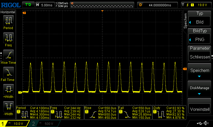
Task: Click the Cur:244 Hz frequency value
Action: pyautogui.click(x=72, y=108)
